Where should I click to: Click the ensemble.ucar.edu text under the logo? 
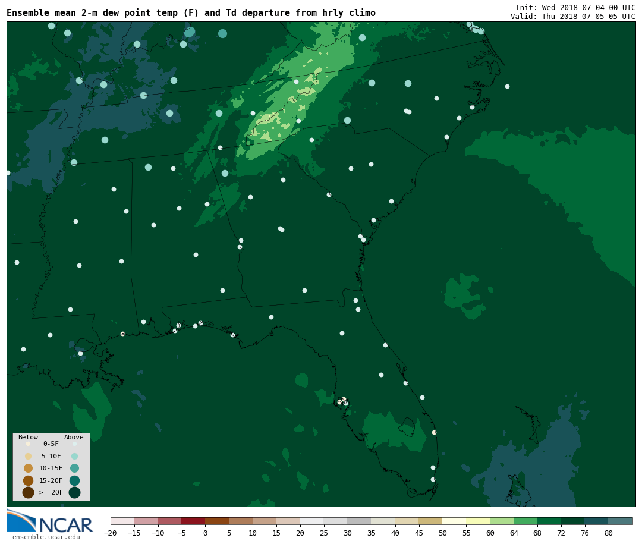tap(46, 537)
